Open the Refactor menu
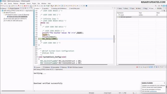This screenshot has height=94, width=167. pos(16,3)
